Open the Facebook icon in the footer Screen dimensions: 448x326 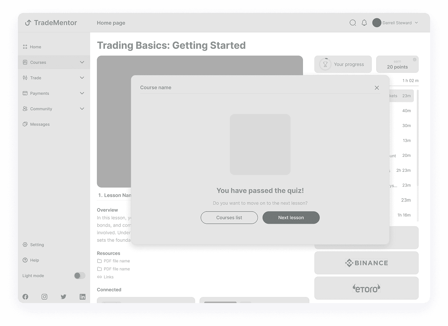click(x=25, y=297)
